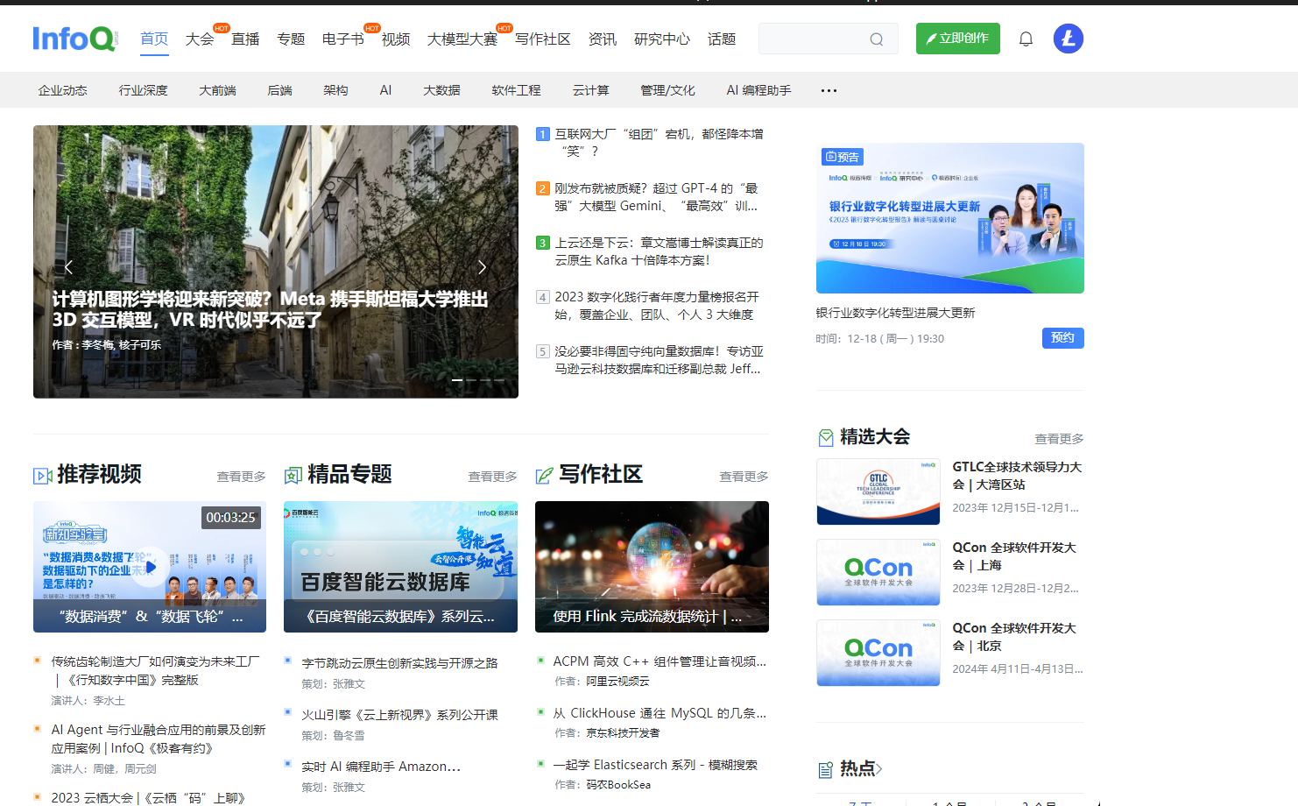Show the previous carousel slide

point(68,267)
